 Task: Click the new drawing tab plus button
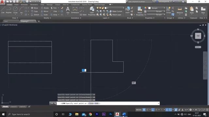coord(39,21)
